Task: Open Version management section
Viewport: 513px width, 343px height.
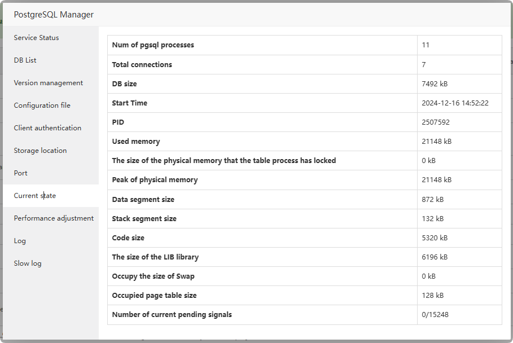Action: click(49, 83)
